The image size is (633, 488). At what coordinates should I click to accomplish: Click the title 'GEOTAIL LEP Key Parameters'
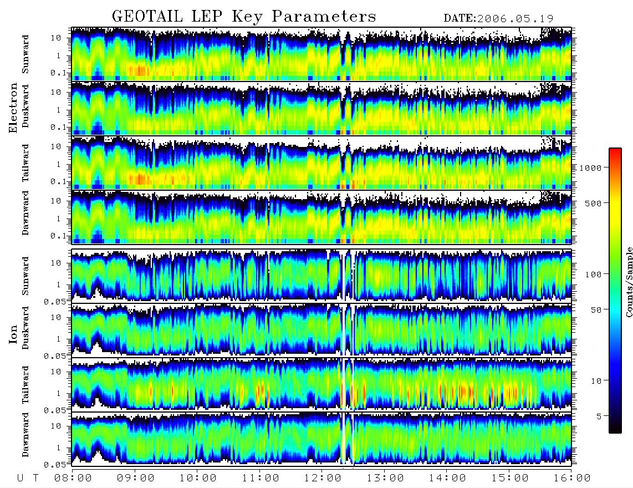(x=244, y=17)
